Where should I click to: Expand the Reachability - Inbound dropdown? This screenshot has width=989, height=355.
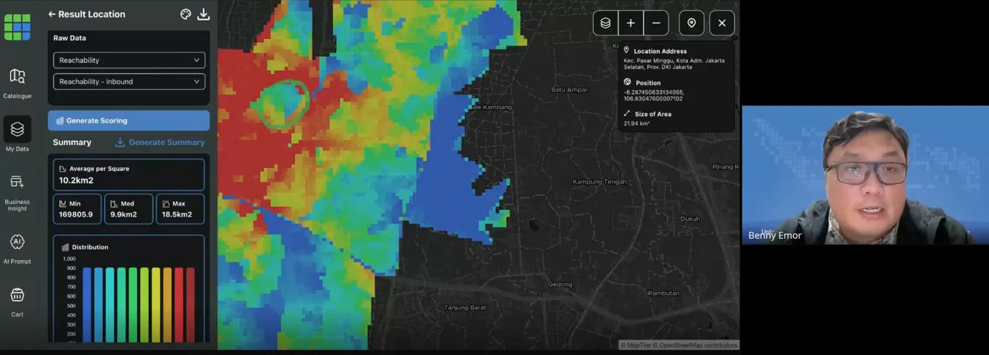pyautogui.click(x=129, y=81)
